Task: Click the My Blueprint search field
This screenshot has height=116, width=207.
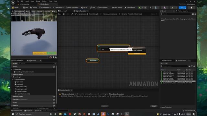Action: point(37,63)
